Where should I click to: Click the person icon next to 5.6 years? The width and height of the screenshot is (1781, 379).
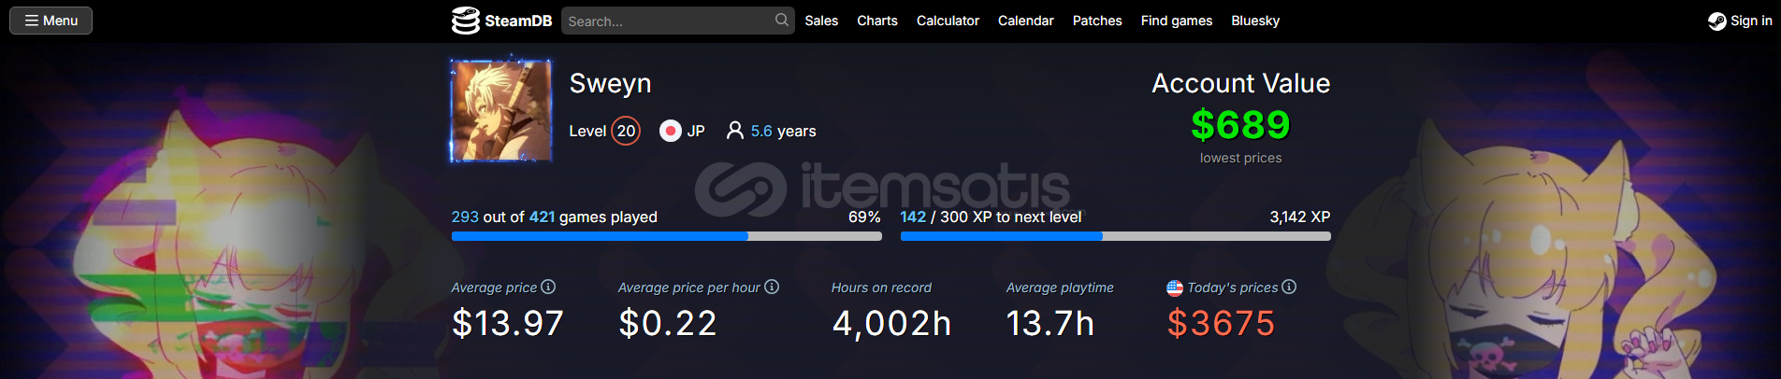coord(735,131)
